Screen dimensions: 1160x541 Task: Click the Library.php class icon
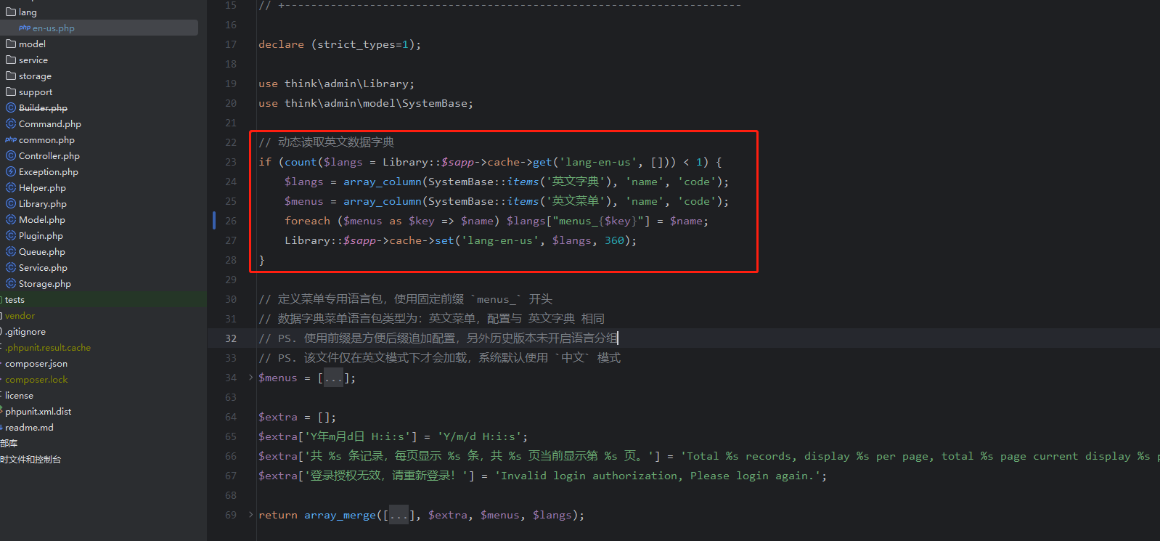click(11, 203)
